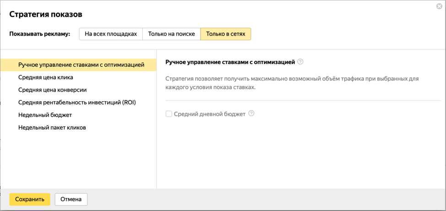
Task: Click the strategy description paragraph text
Action: (292, 83)
